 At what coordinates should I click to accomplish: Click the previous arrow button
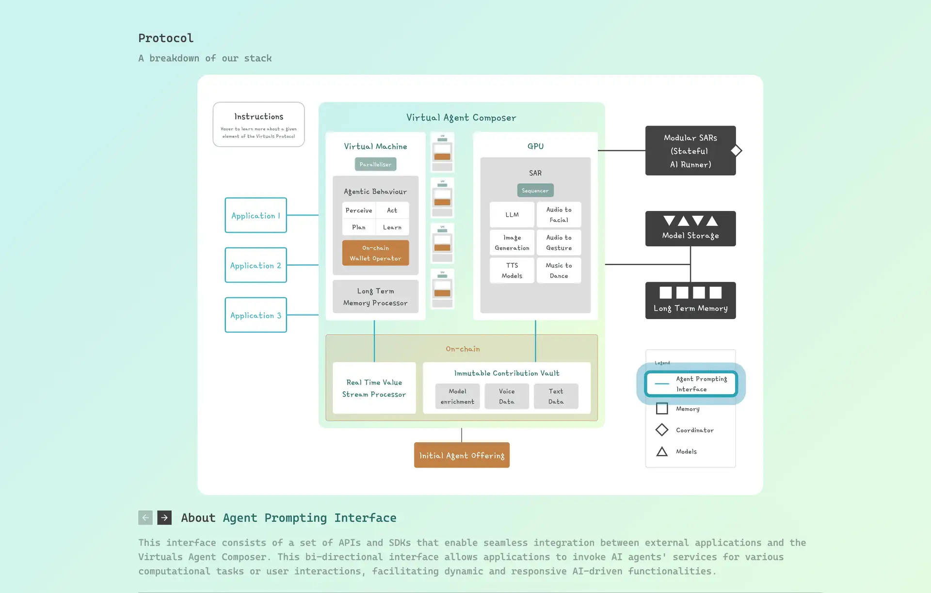click(145, 517)
